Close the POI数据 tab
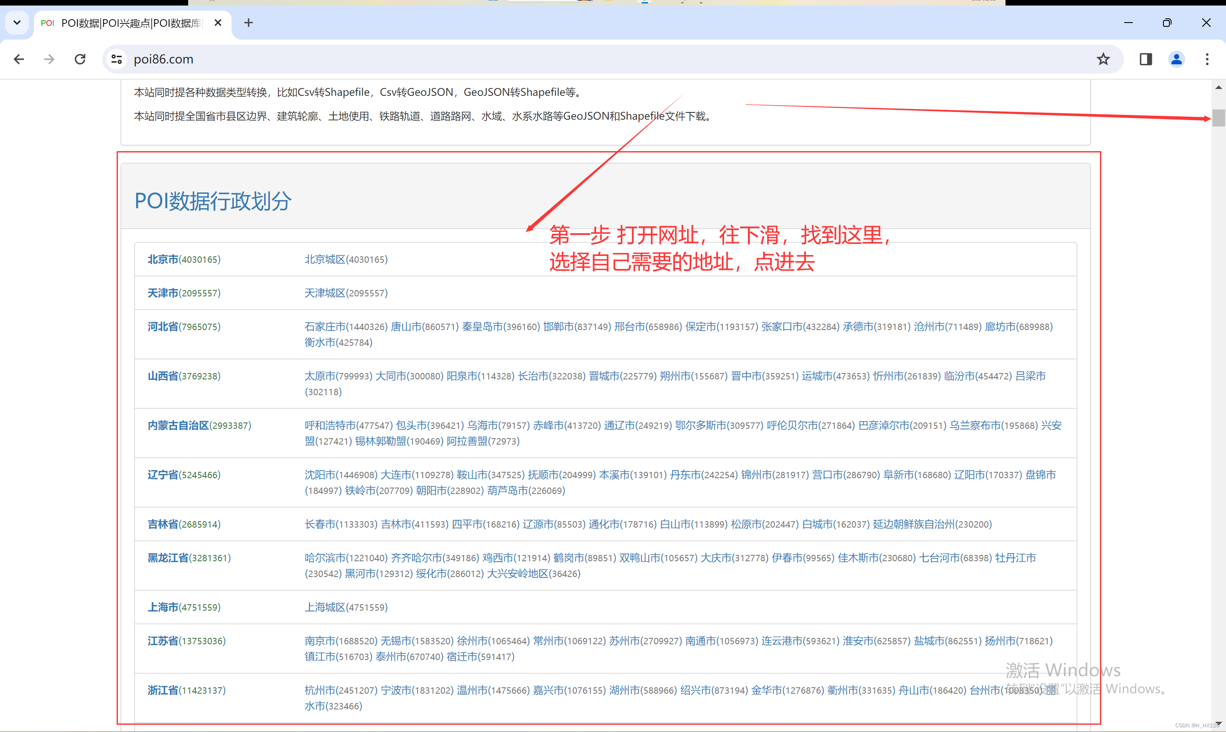The image size is (1226, 732). (x=218, y=23)
